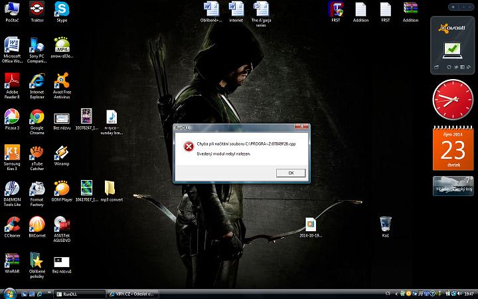Click OK in the RunDLL error dialog
Image resolution: width=478 pixels, height=299 pixels.
click(x=291, y=173)
